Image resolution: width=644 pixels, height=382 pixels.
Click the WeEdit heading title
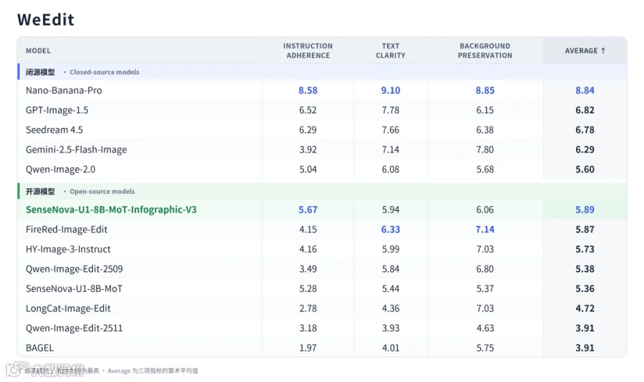click(x=46, y=19)
